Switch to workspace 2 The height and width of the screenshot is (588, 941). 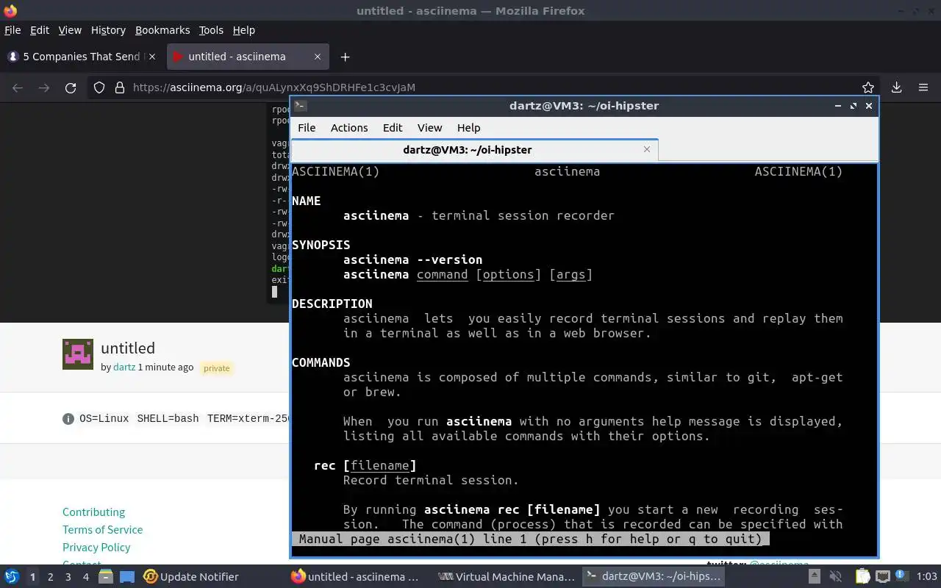(x=50, y=577)
